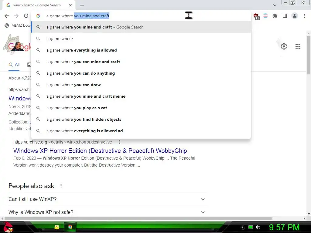This screenshot has width=311, height=233.
Task: Open the folder icon in the taskbar
Action: tap(57, 227)
